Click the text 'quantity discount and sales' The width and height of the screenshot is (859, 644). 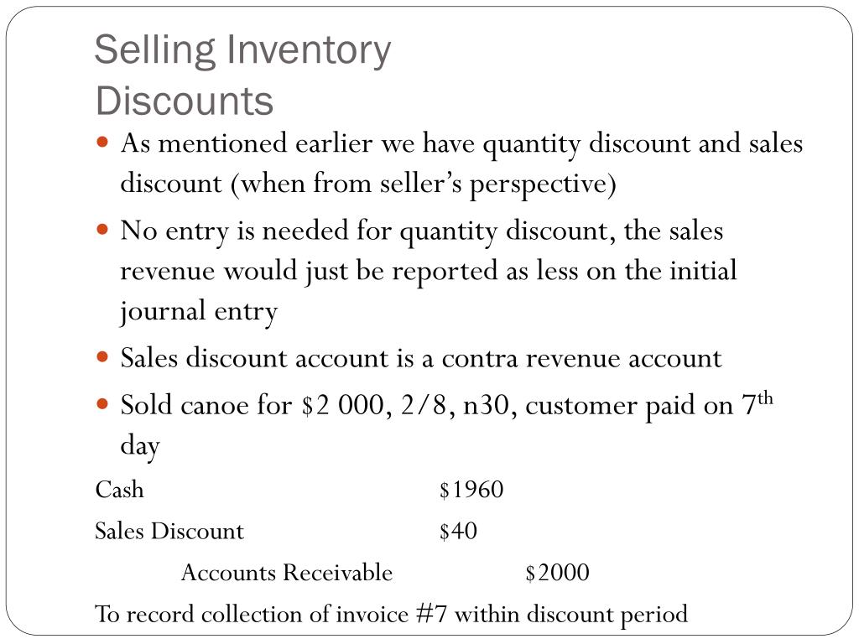[643, 144]
